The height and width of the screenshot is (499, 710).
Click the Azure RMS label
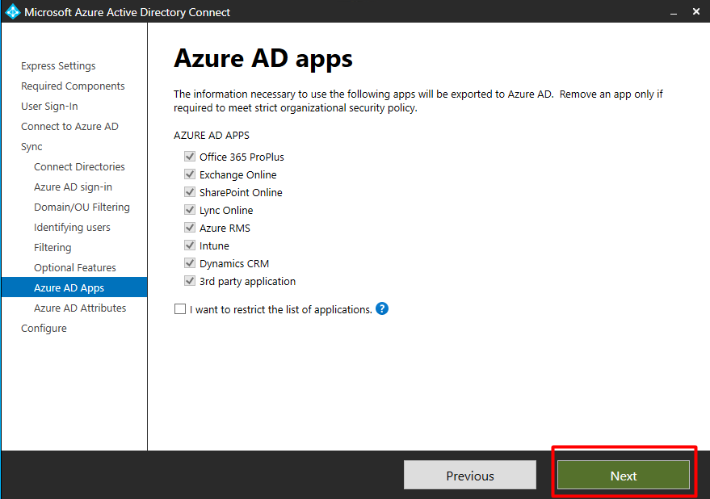(x=225, y=229)
